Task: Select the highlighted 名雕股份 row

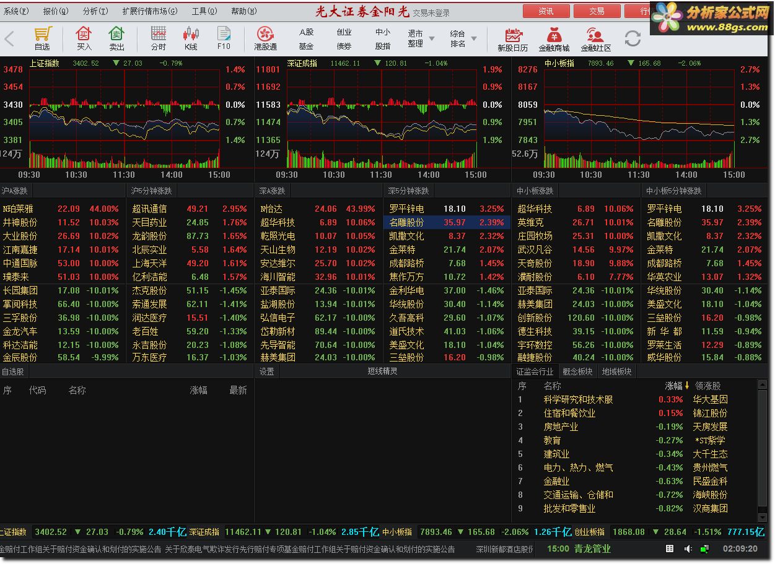Action: pos(446,222)
